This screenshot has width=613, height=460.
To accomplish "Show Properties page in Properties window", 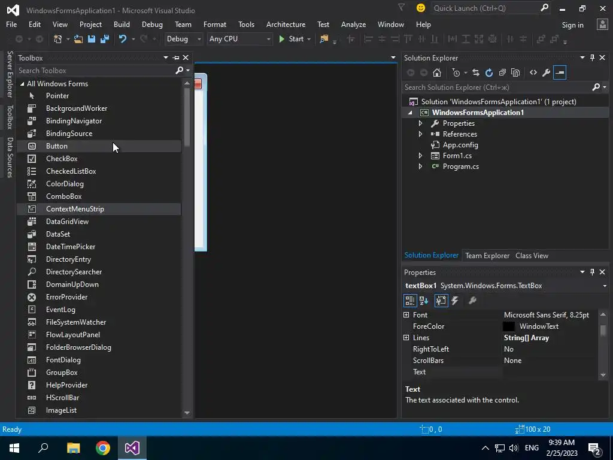I will 441,301.
